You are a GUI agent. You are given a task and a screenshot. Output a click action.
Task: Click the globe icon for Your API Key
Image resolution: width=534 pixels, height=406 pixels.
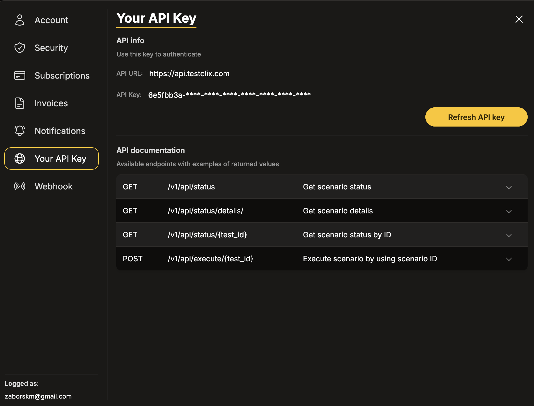click(20, 159)
